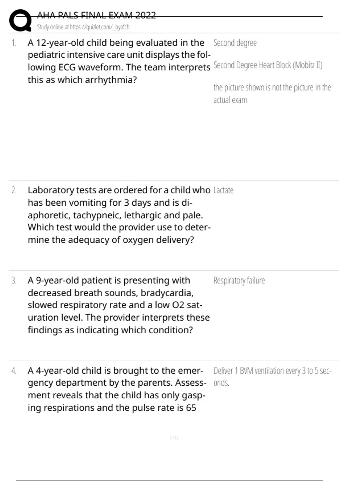Select question number 1 marker
This screenshot has width=339, height=481.
[14, 43]
